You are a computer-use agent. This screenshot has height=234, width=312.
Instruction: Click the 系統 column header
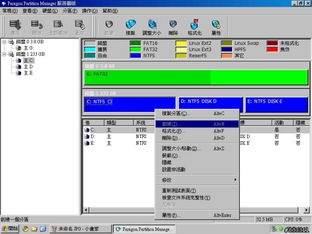144,122
